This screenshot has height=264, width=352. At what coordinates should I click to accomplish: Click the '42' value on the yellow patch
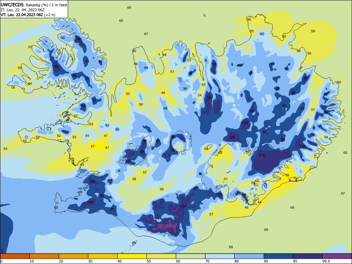pyautogui.click(x=220, y=153)
